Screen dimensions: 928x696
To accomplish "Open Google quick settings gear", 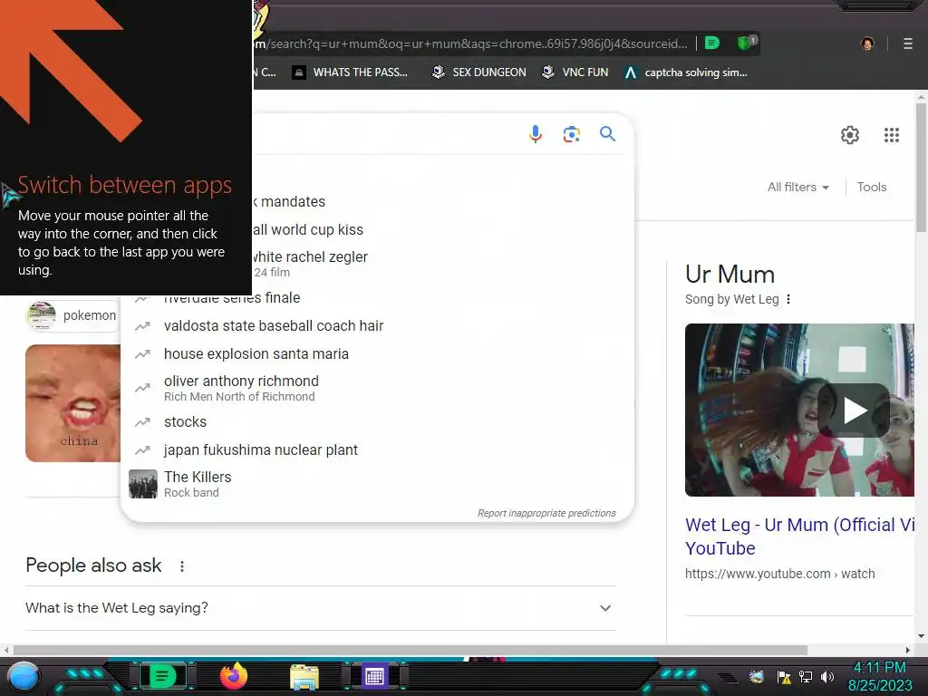I will coord(850,135).
